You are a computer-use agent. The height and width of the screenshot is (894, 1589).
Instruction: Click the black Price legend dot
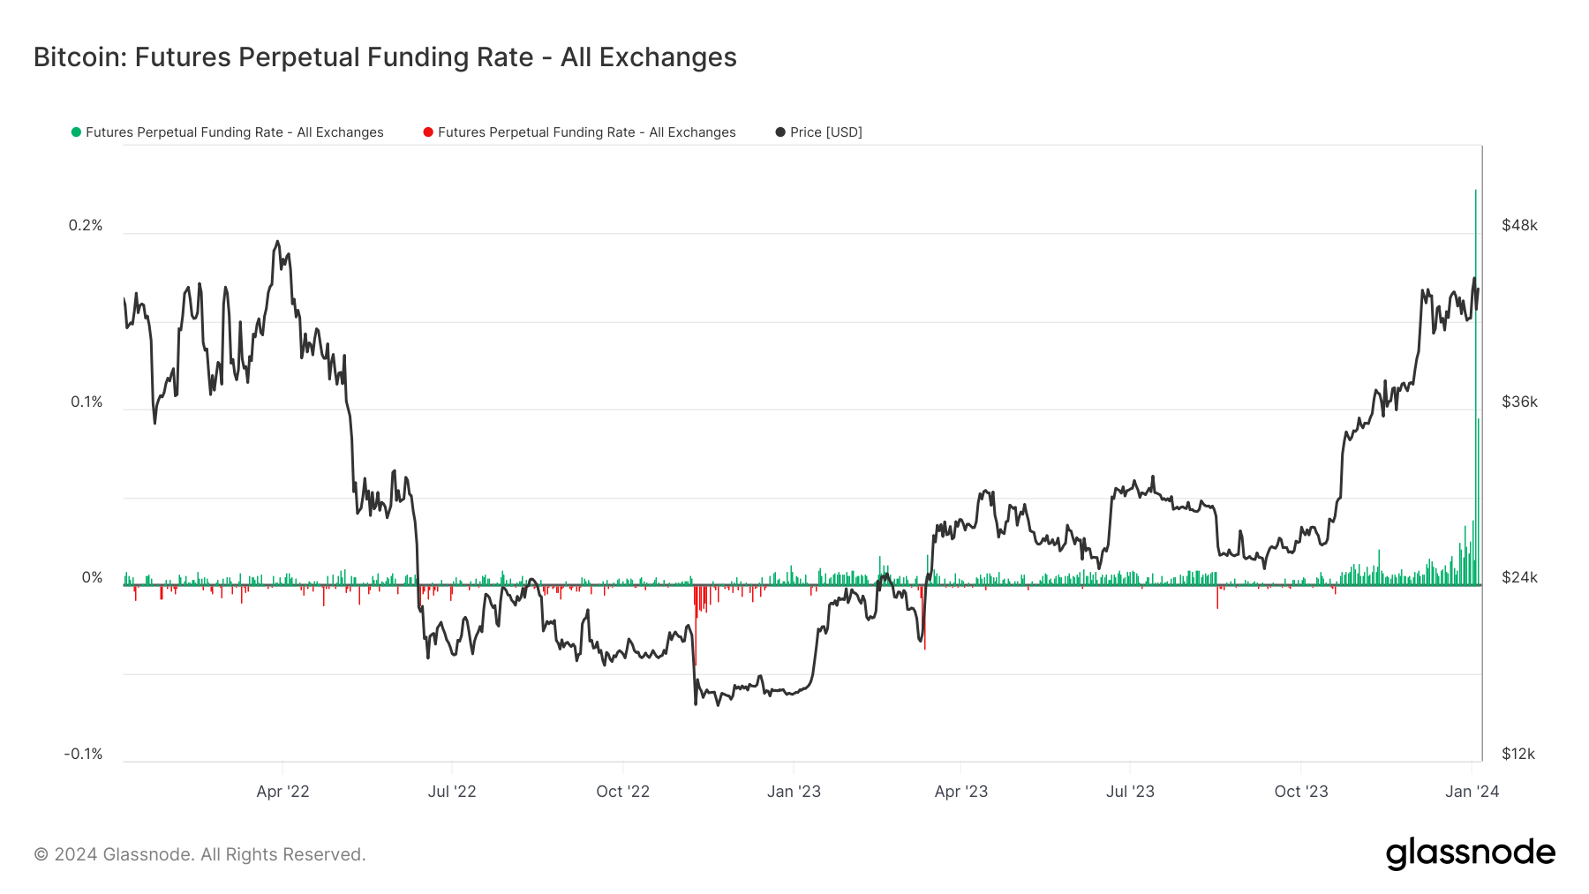(x=780, y=132)
